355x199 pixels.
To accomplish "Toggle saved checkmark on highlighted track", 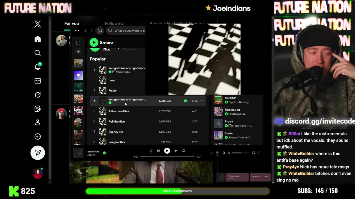I will (185, 101).
